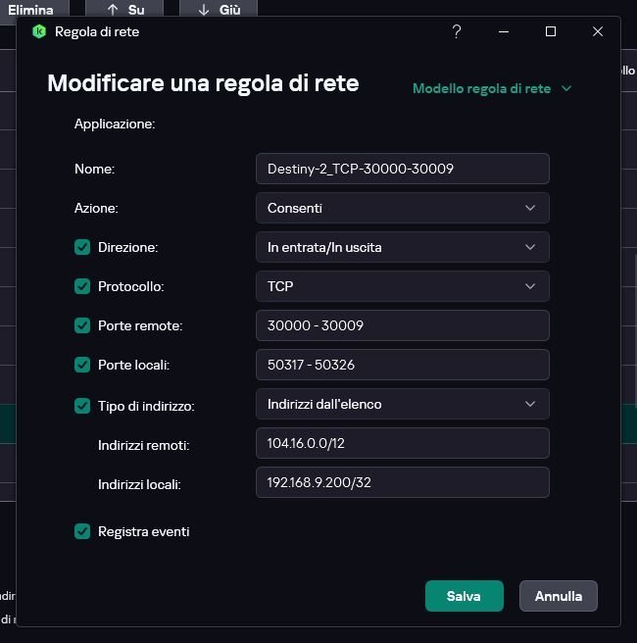Disable the Porte remote checkbox
The height and width of the screenshot is (643, 637).
tap(82, 325)
